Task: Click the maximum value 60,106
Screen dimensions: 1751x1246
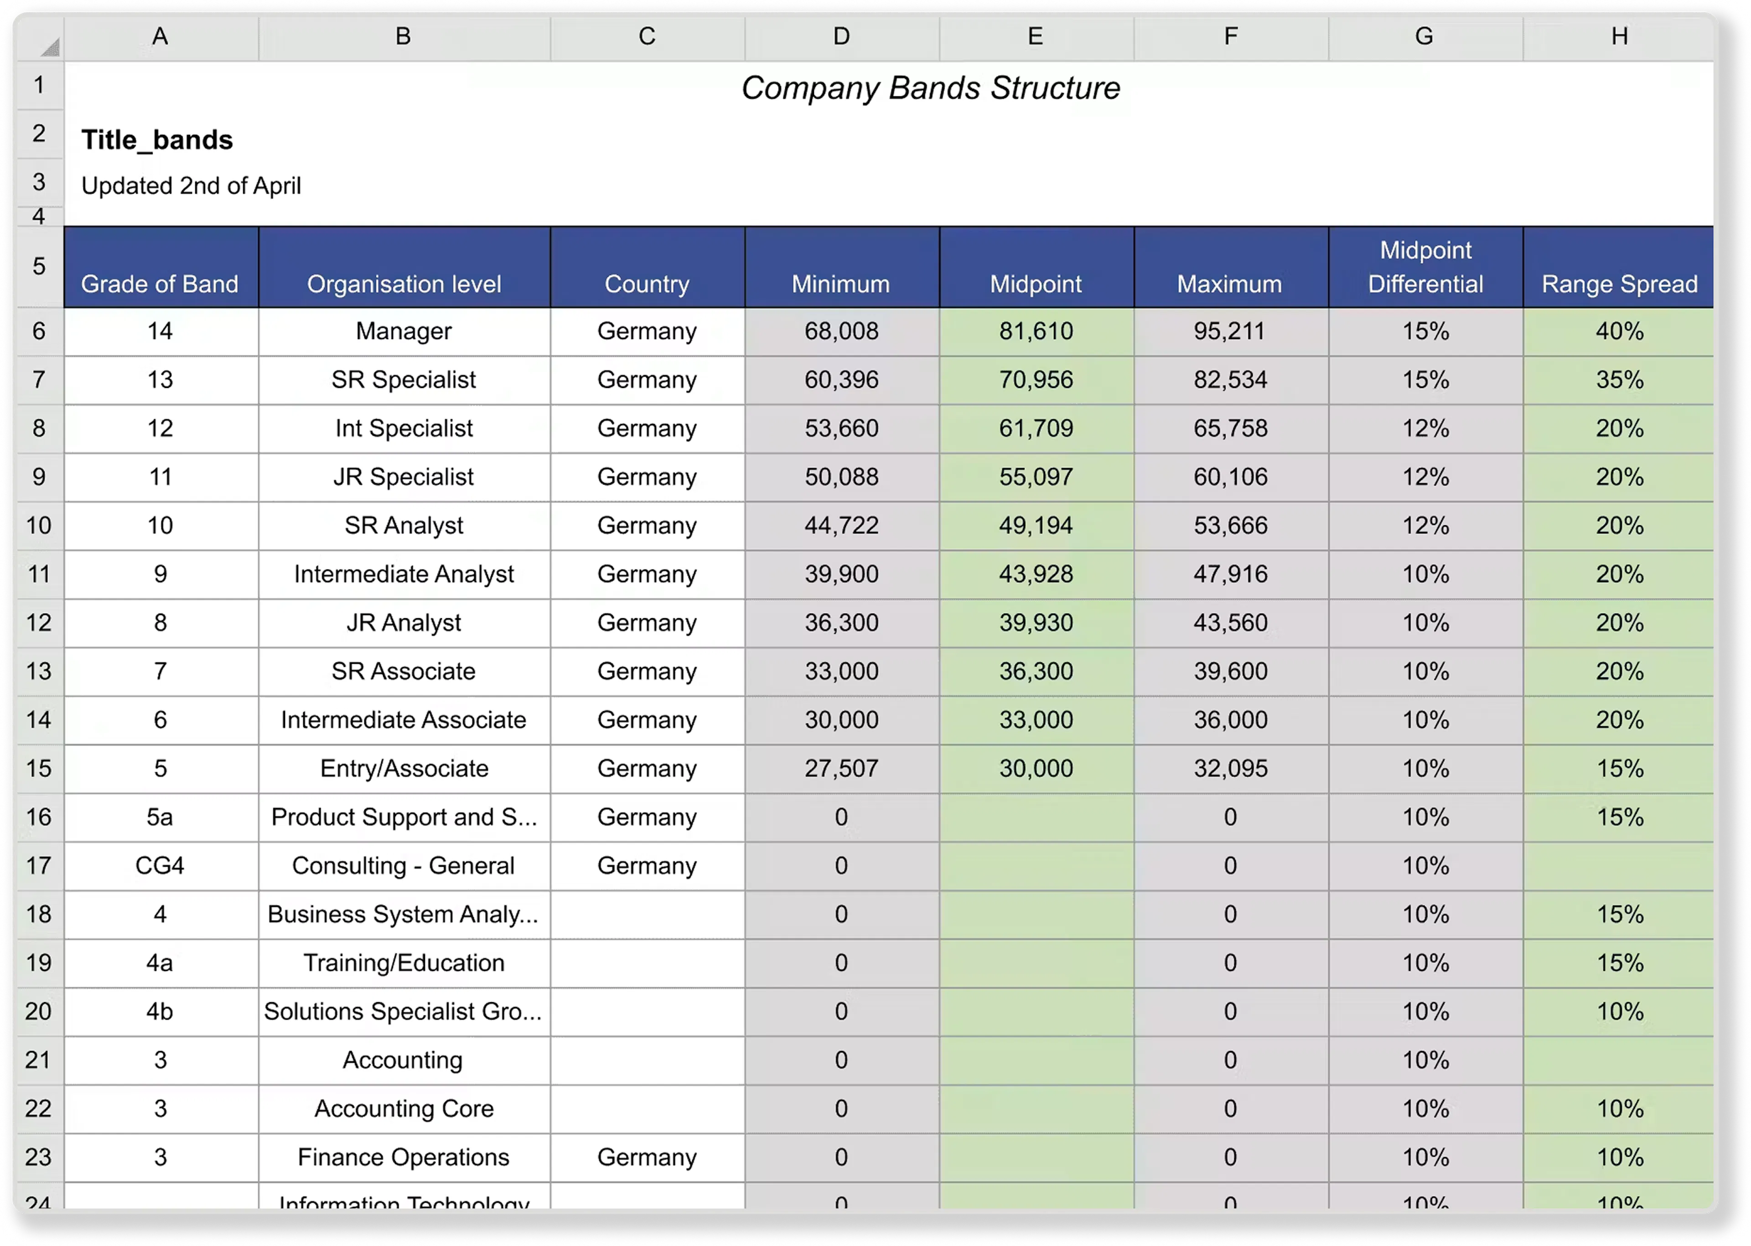Action: click(1231, 476)
